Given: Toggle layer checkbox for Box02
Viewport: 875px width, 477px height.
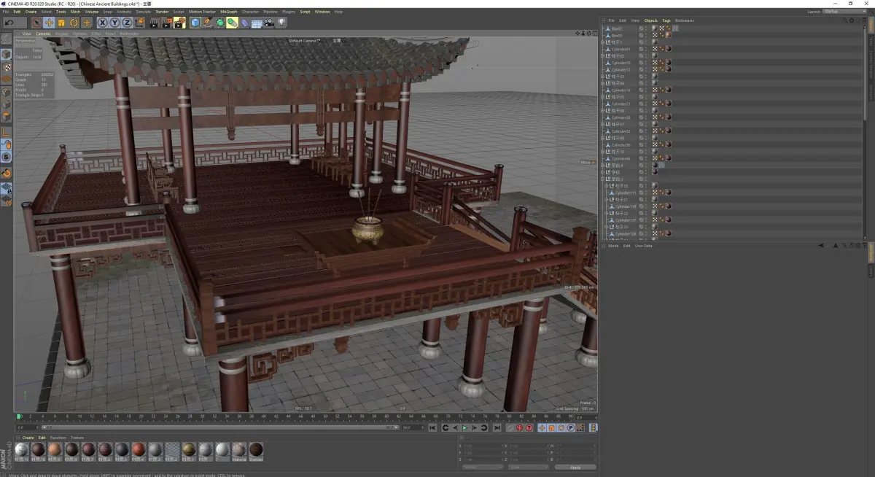Looking at the screenshot, I should 641,28.
